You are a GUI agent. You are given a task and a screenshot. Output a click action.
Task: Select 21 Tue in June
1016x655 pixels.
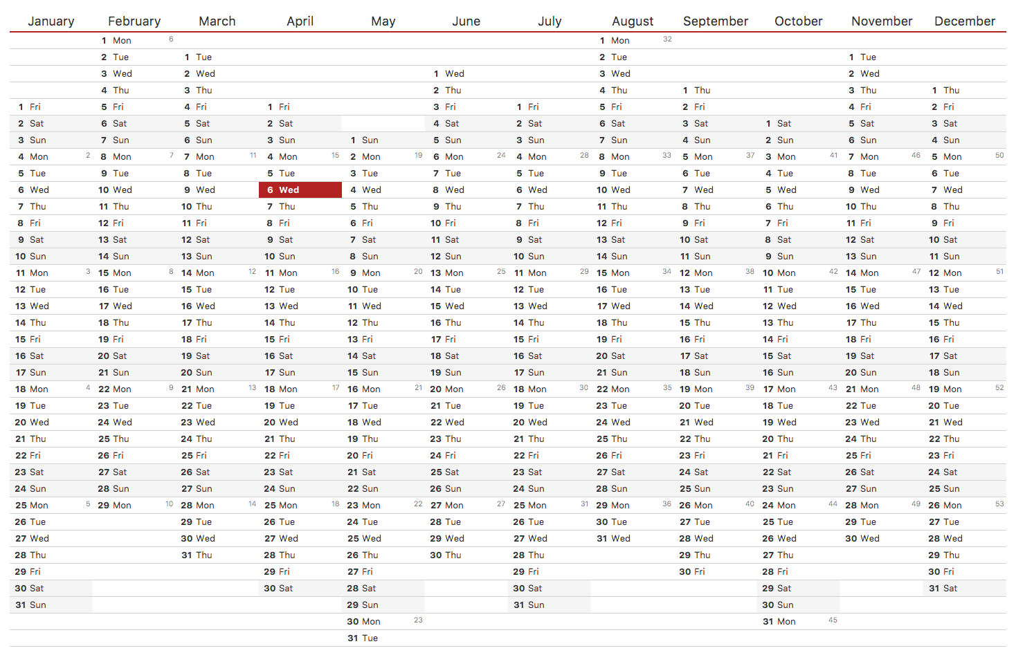coord(466,405)
